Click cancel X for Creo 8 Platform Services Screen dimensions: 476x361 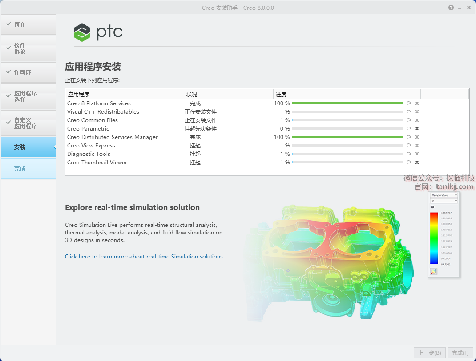pyautogui.click(x=417, y=103)
